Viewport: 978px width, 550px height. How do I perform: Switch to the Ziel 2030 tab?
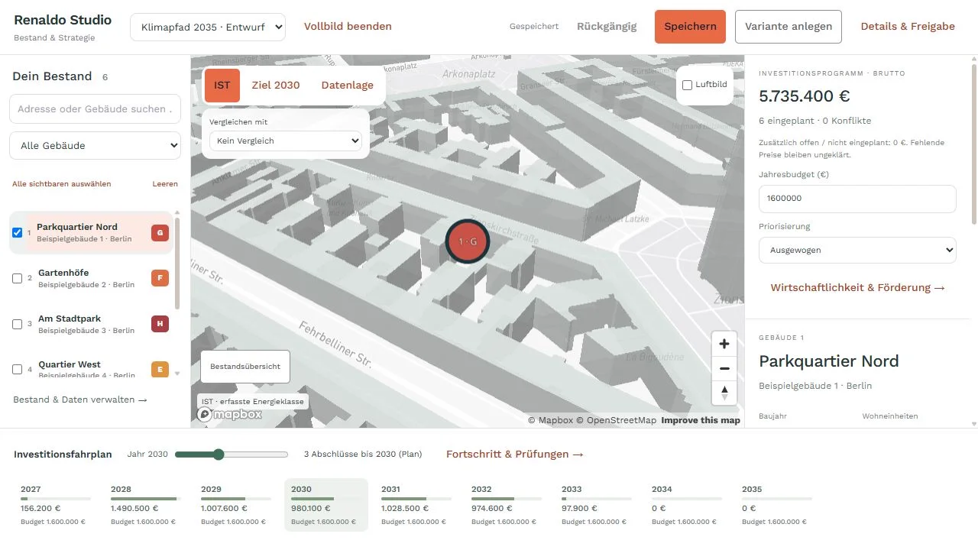276,85
